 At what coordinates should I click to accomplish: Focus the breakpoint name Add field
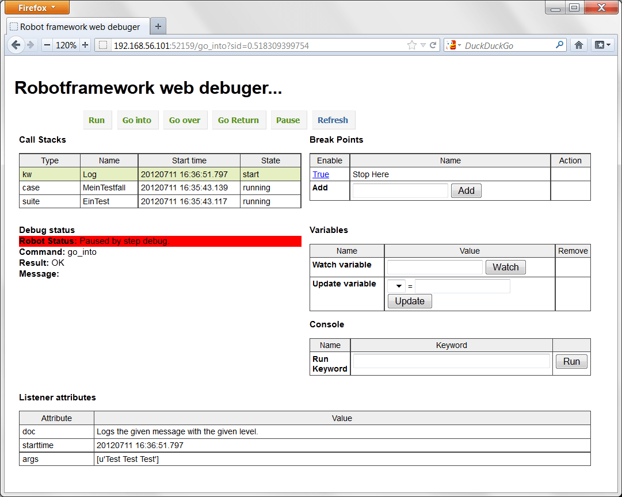[400, 190]
